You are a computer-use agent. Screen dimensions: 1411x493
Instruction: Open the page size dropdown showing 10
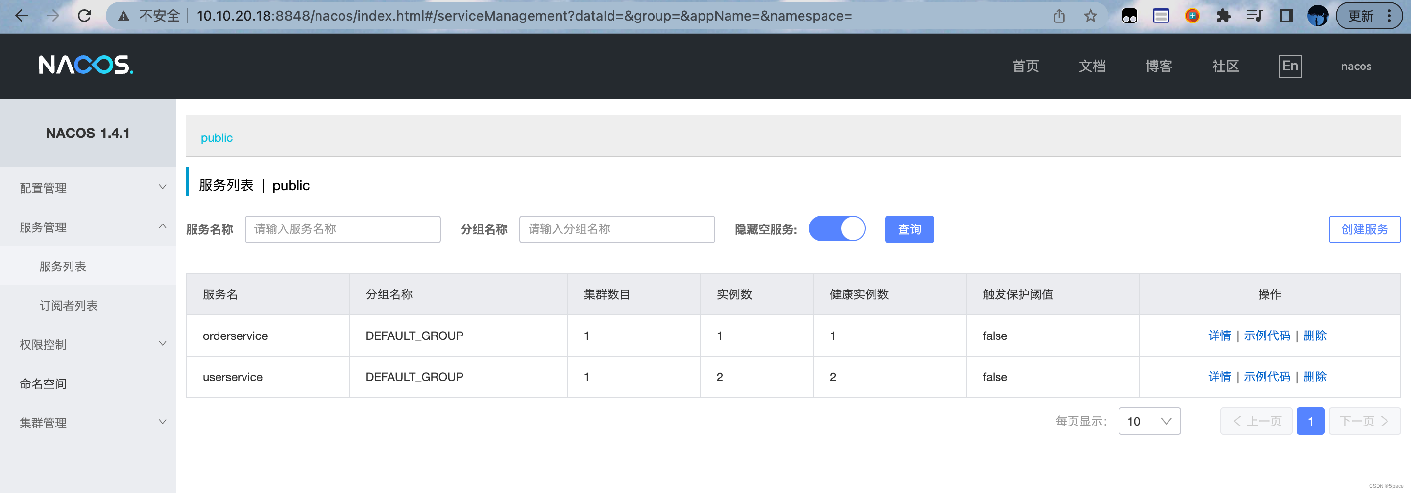(1149, 421)
